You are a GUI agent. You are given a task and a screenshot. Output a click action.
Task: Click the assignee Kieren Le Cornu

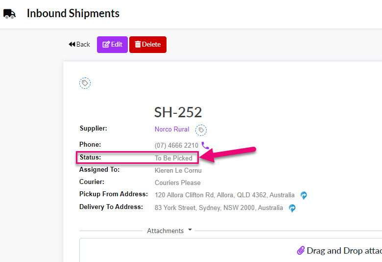pyautogui.click(x=178, y=170)
